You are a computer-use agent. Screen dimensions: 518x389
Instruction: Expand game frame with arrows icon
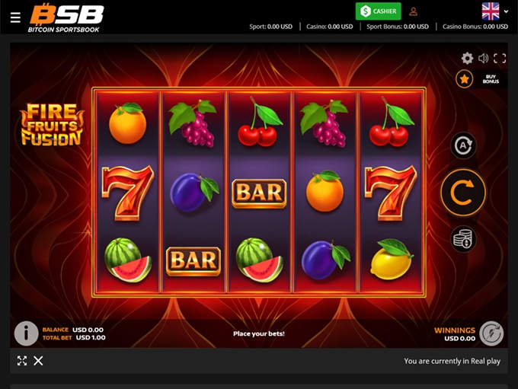tap(22, 361)
